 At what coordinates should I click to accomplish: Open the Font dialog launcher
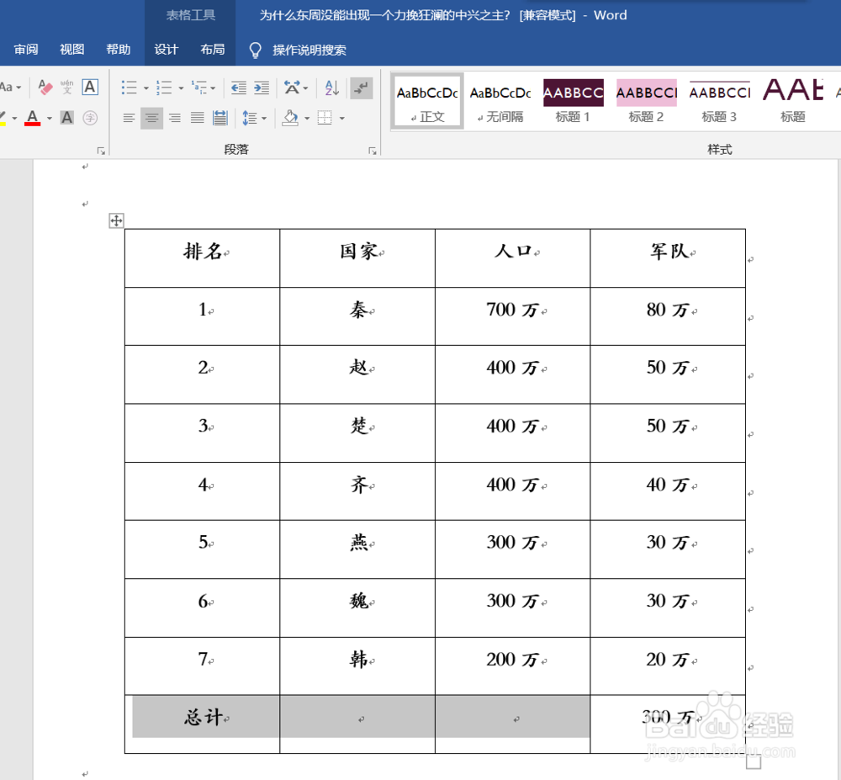point(101,151)
